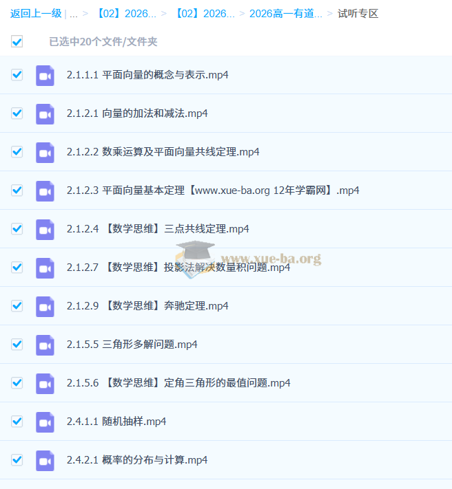Click current folder 试听专区 in breadcrumb

click(x=358, y=14)
